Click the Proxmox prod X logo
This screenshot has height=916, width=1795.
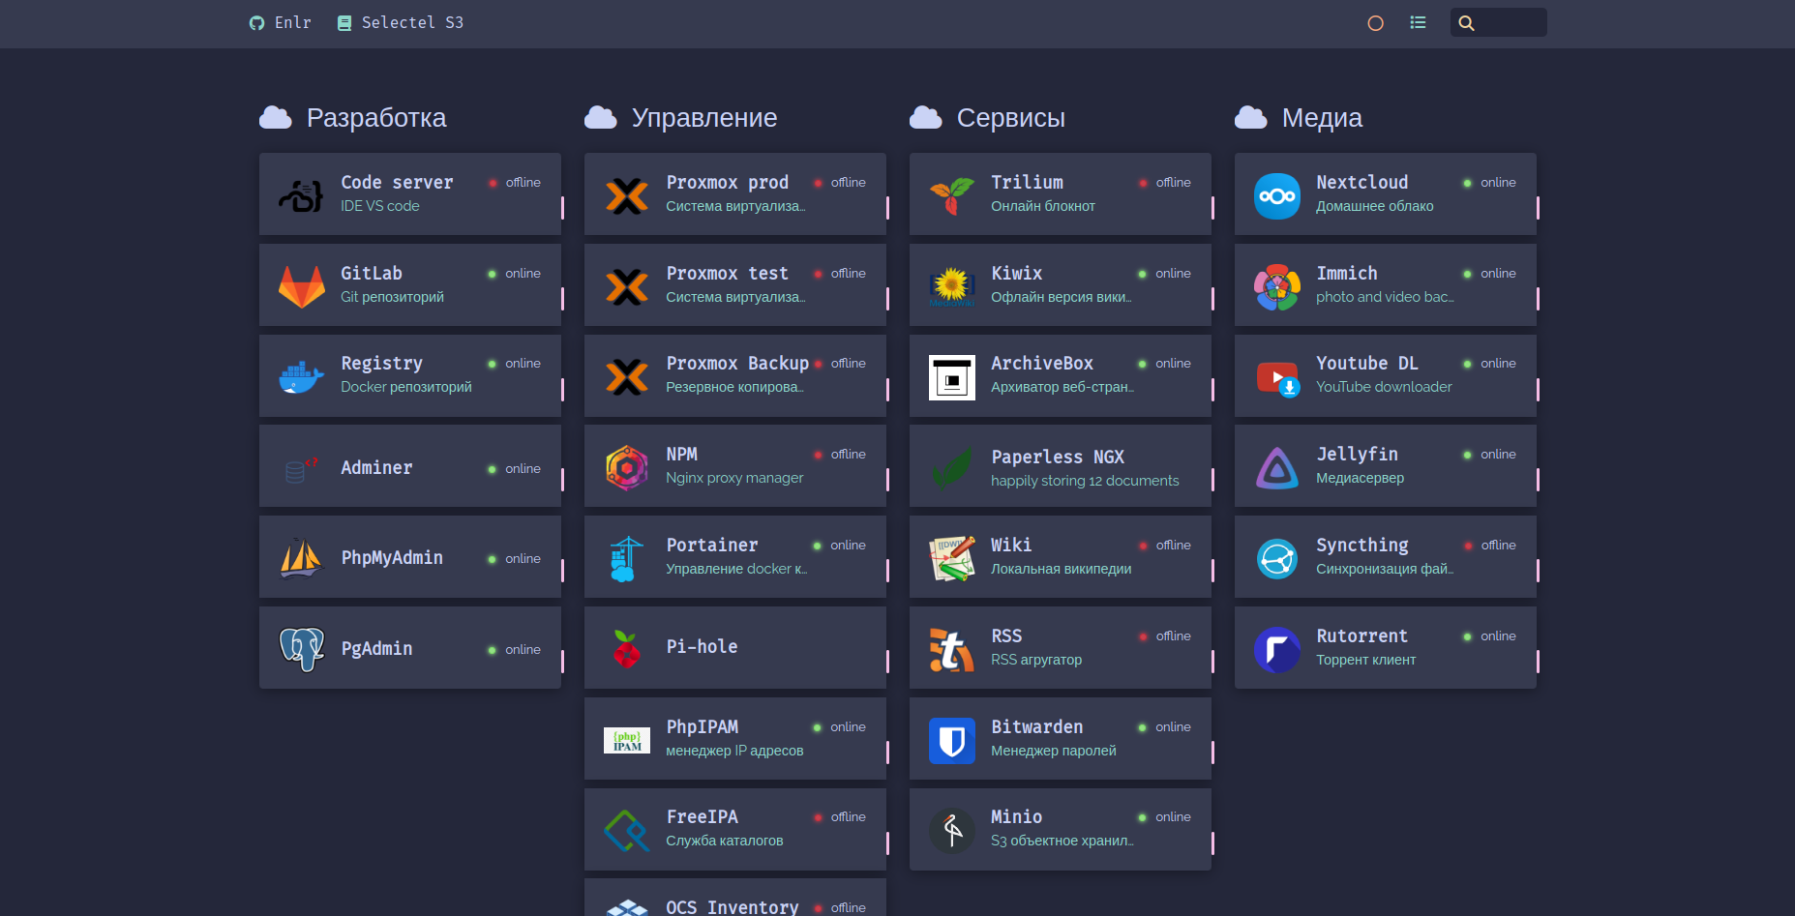(x=627, y=194)
